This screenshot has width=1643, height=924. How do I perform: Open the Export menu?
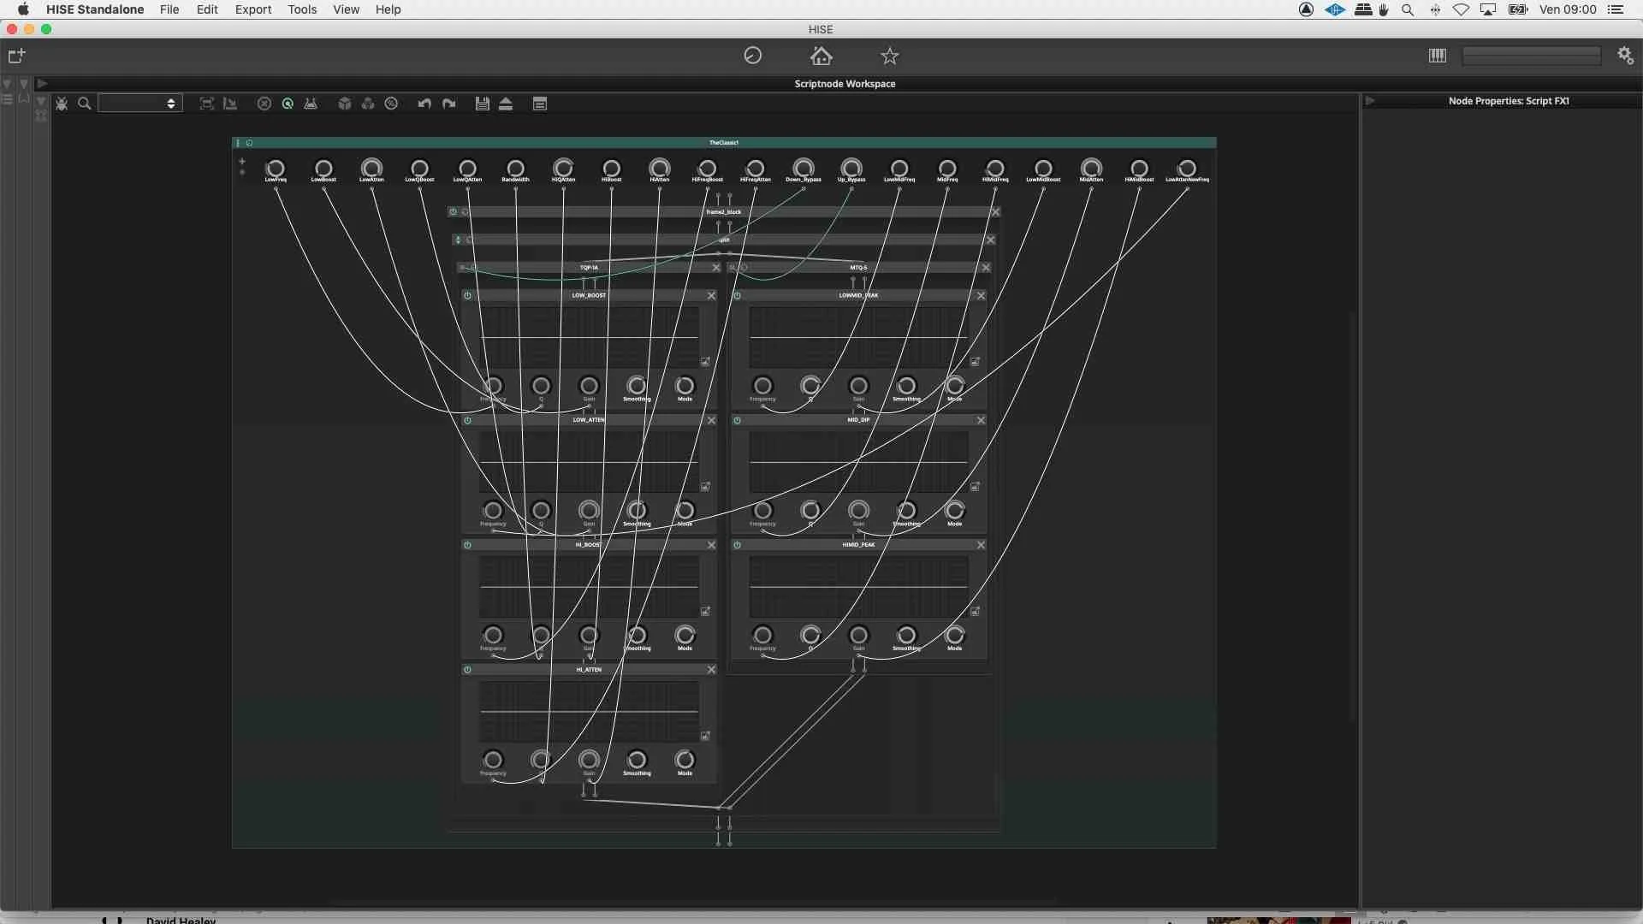pyautogui.click(x=252, y=9)
